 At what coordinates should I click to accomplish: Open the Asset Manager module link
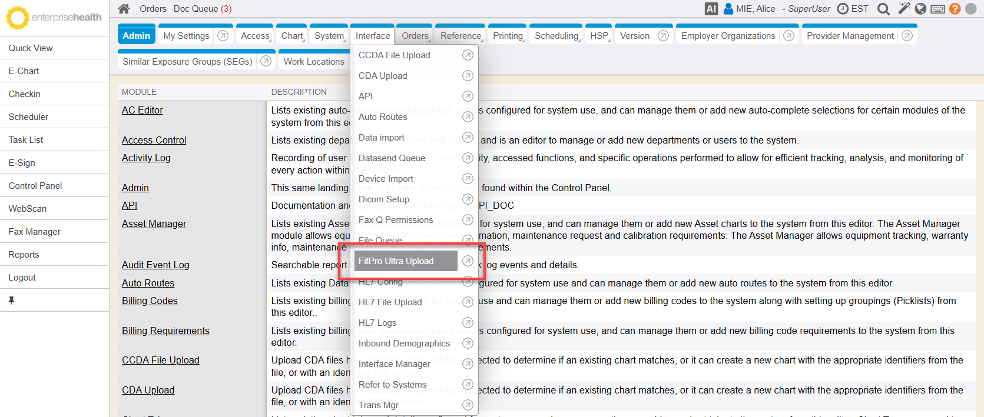(154, 223)
